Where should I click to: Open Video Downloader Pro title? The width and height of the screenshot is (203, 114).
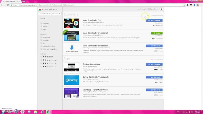92,20
